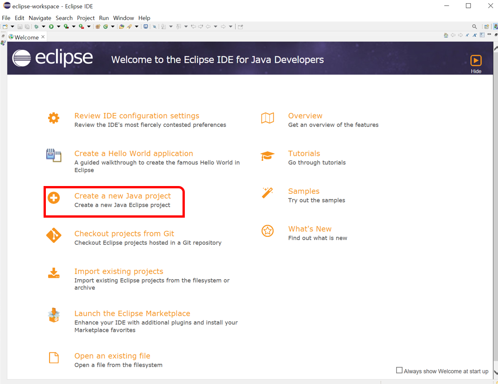Click the Coverage launch toolbar icon

(x=66, y=27)
